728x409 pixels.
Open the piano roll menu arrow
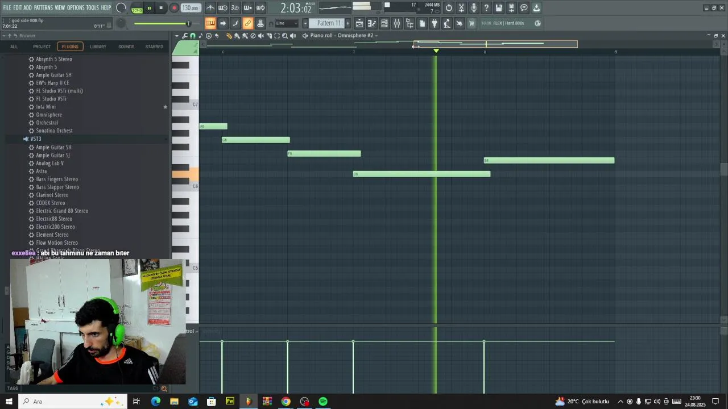pos(177,36)
